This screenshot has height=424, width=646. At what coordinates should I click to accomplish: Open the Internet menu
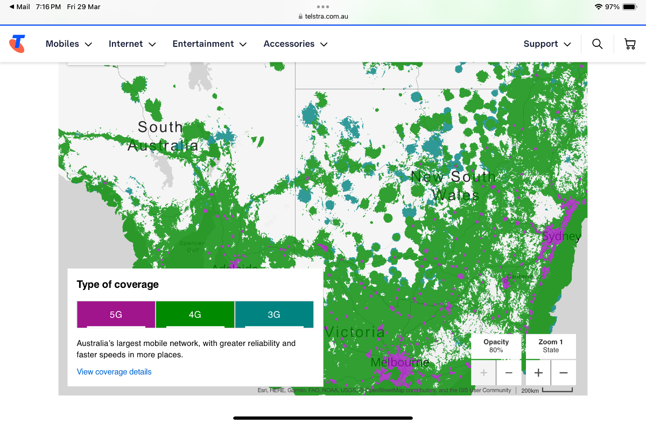click(132, 44)
